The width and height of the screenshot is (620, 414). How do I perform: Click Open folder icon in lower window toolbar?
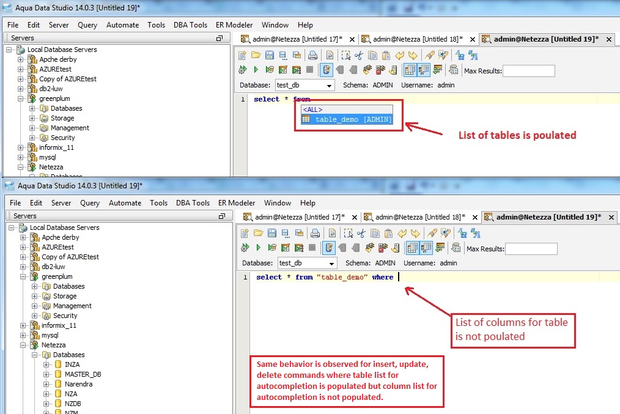tap(258, 233)
